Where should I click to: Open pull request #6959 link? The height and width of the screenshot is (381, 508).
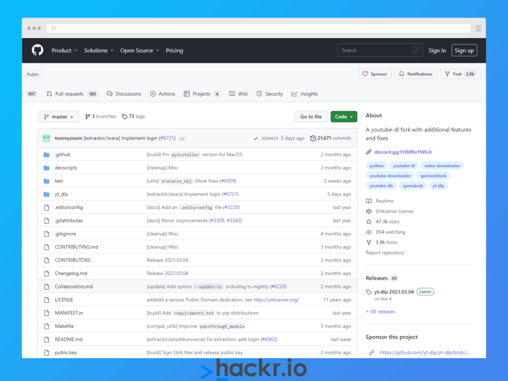pyautogui.click(x=229, y=181)
